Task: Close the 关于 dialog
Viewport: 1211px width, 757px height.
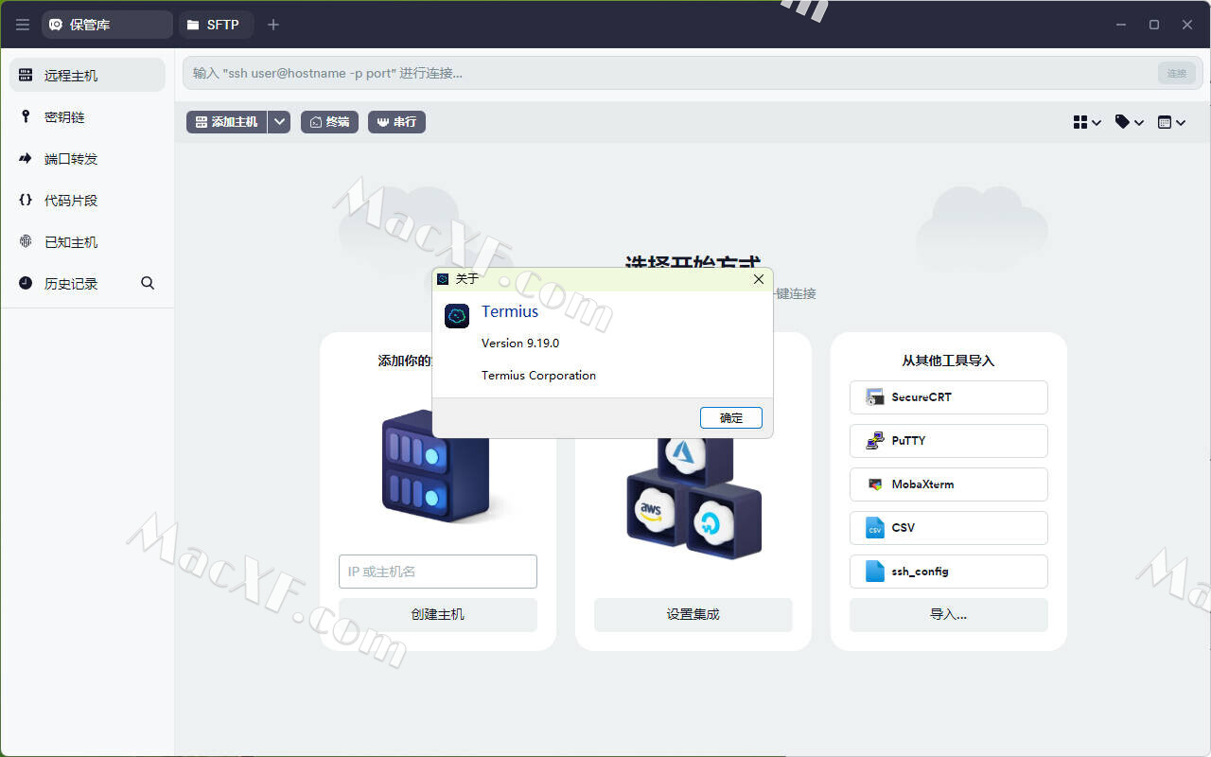Action: point(758,279)
